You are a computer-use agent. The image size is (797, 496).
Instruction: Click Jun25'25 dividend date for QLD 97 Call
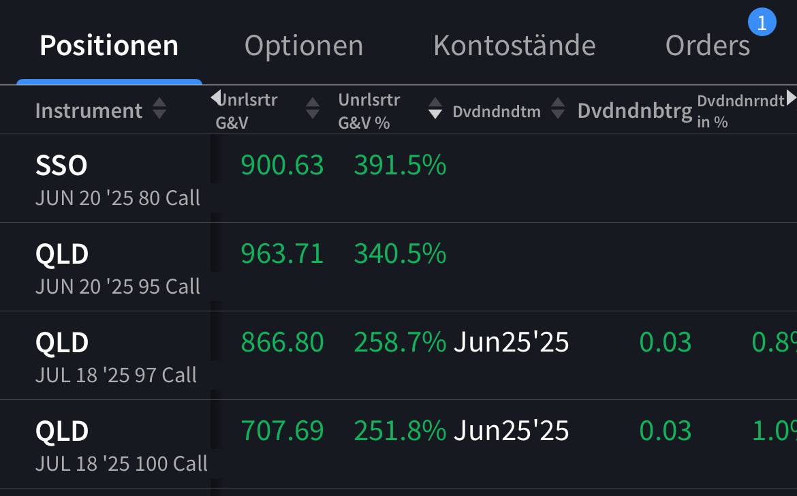tap(511, 342)
